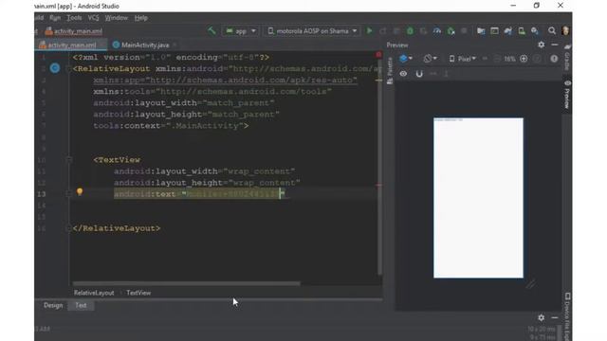Collapse the TextView tag fold marker
The image size is (607, 341).
[69, 160]
